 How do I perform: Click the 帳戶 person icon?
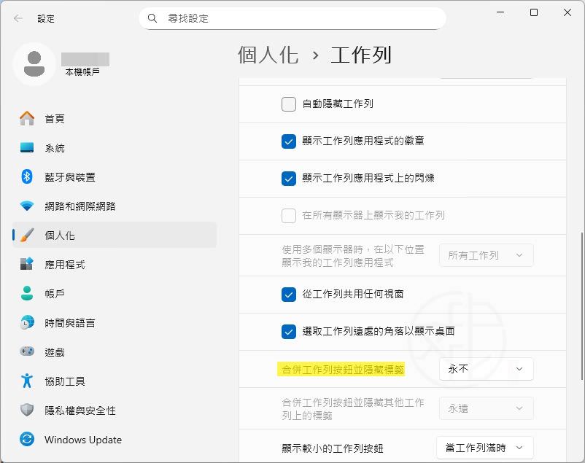pyautogui.click(x=27, y=293)
